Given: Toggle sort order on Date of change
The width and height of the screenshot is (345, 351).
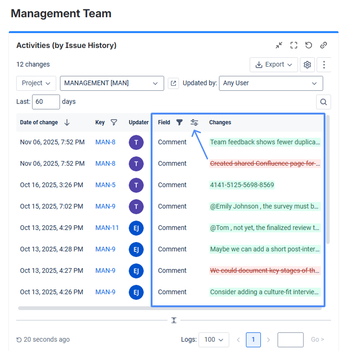Looking at the screenshot, I should pos(67,122).
